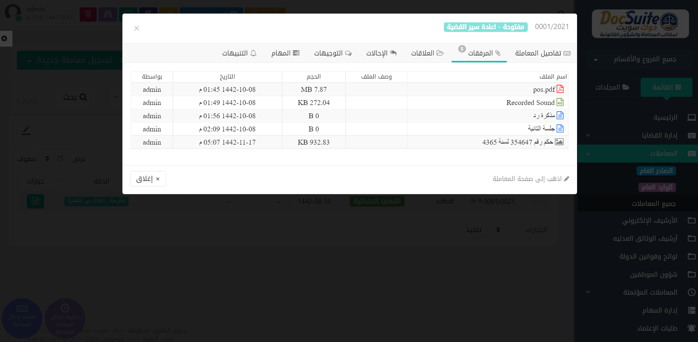Open the الخيارات options dropdown
The width and height of the screenshot is (698, 342).
[x=519, y=230]
